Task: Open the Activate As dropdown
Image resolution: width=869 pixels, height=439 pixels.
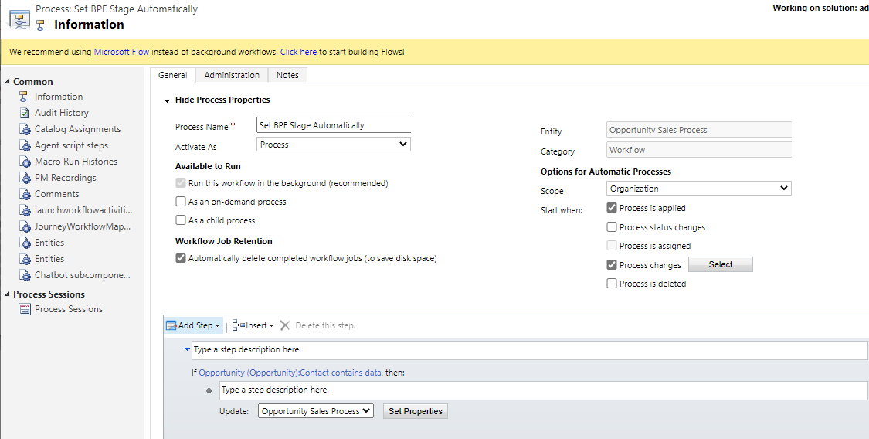Action: click(x=334, y=145)
